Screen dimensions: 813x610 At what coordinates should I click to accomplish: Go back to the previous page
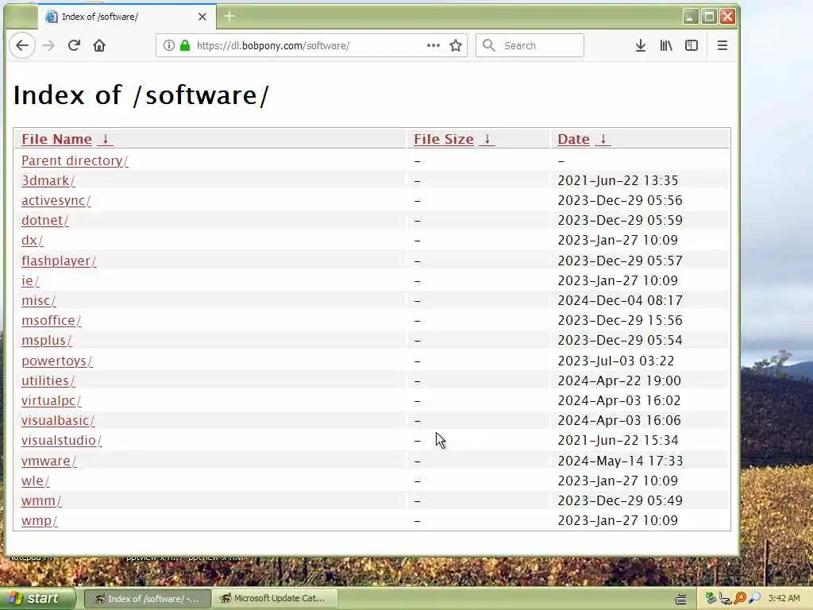point(22,45)
